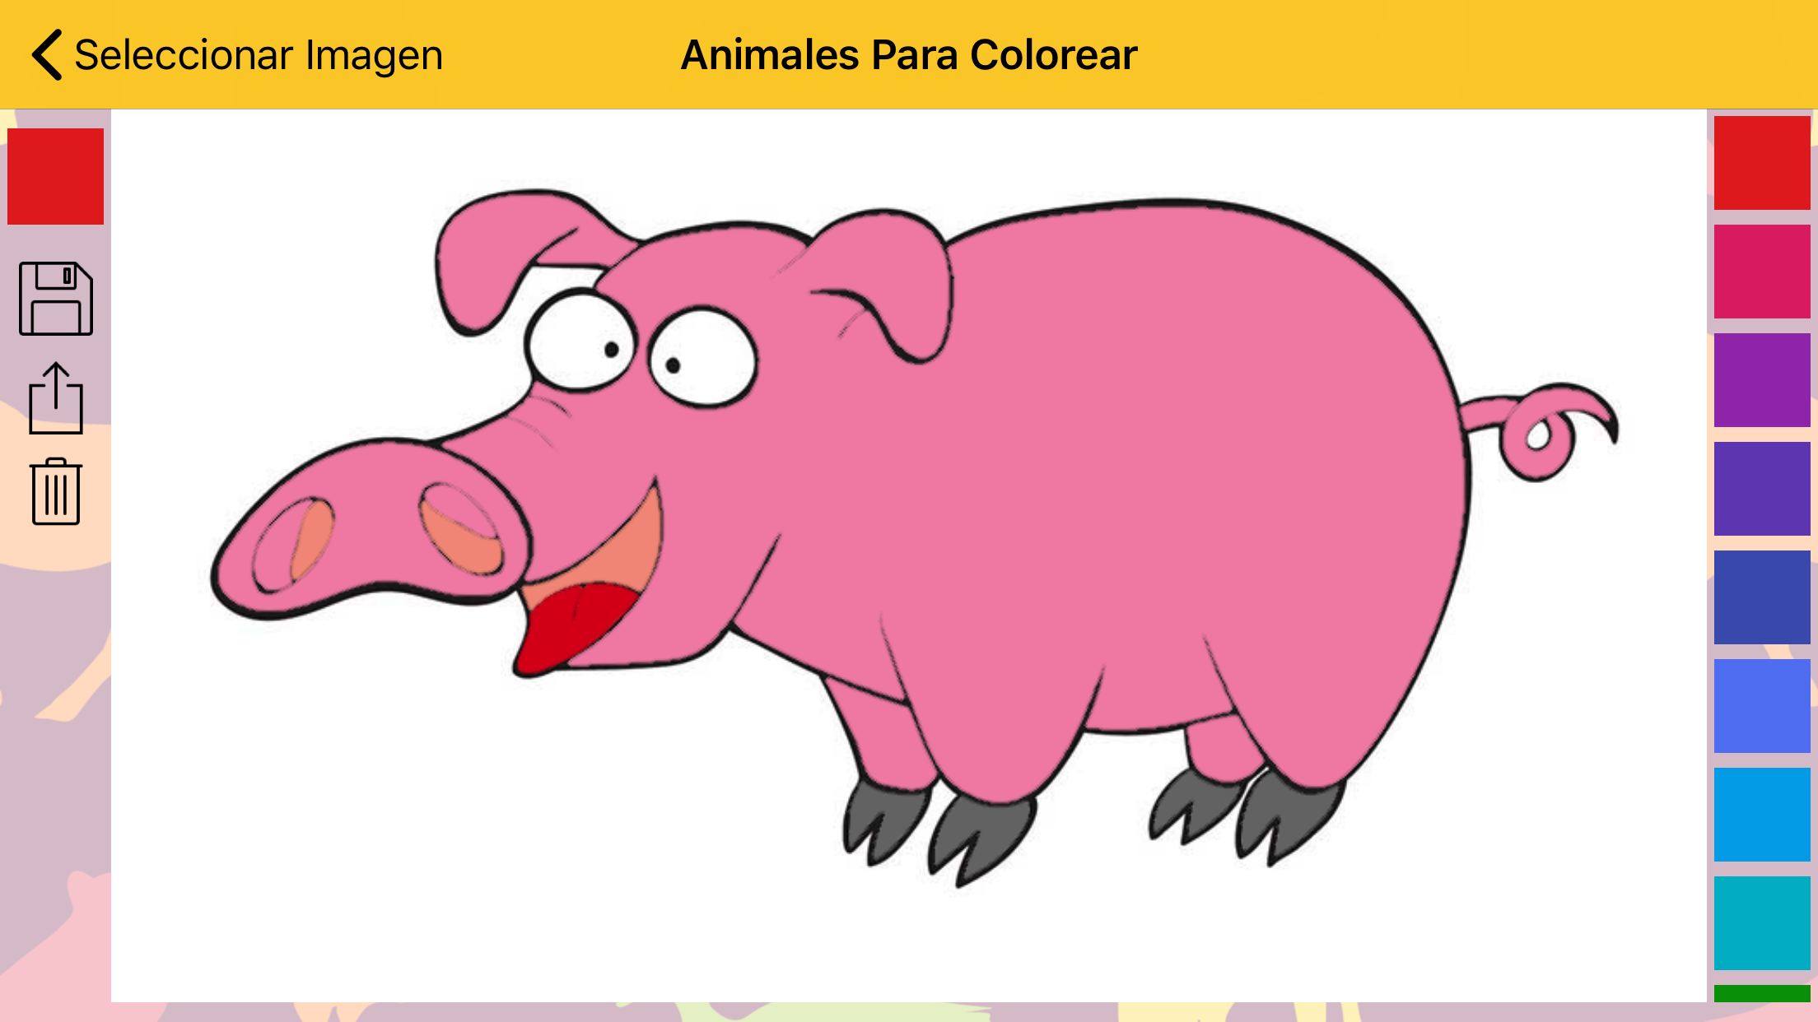Go back using the left chevron arrow
The height and width of the screenshot is (1022, 1818).
47,55
